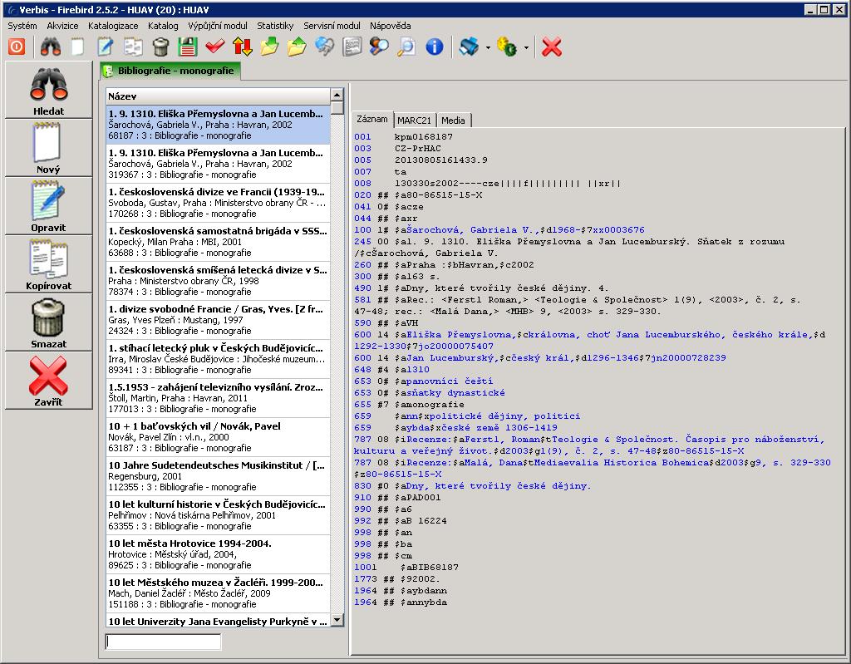Click link sňatky dynastické in field 653
Screen dimensions: 851x664
456,393
